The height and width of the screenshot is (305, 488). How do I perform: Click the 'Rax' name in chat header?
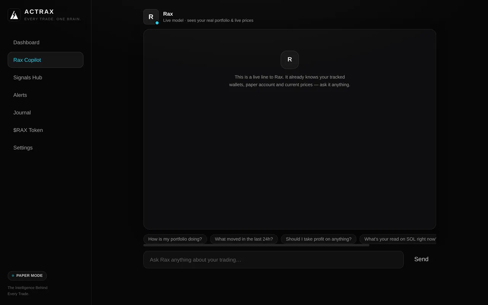pos(168,14)
